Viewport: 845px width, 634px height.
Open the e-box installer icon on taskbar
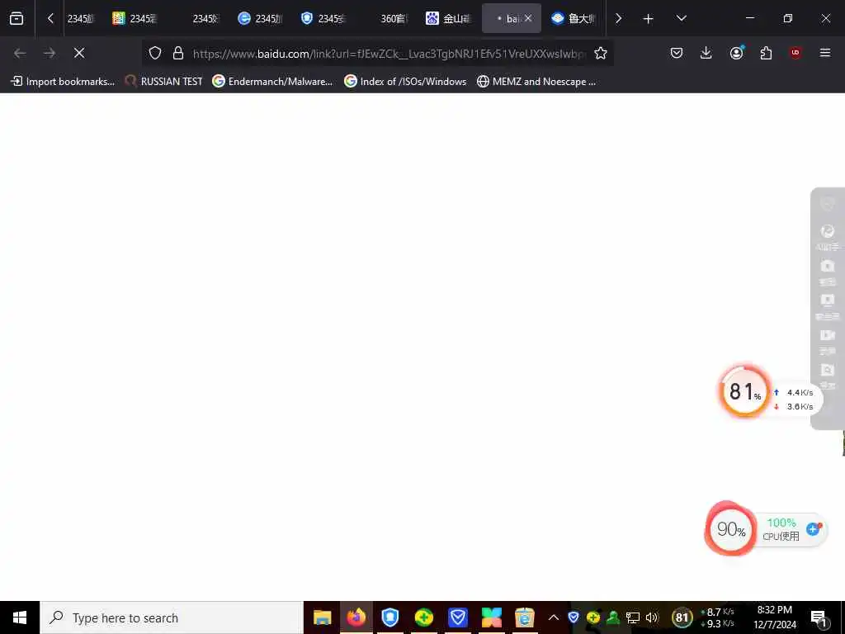[524, 617]
